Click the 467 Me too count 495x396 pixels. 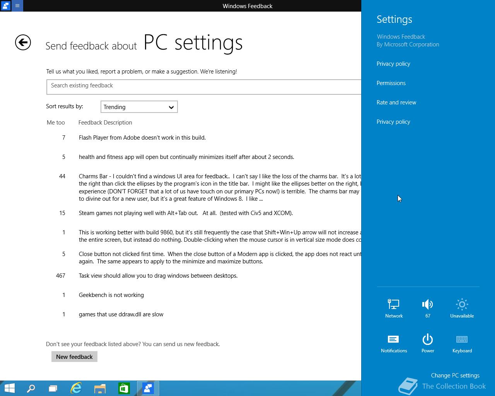pos(61,276)
